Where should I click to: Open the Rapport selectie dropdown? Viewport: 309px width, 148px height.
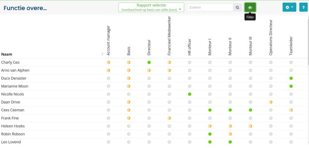click(151, 7)
